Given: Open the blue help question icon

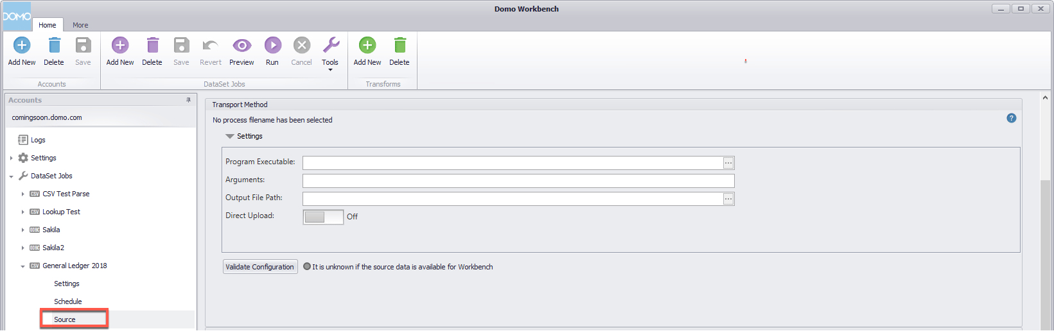Looking at the screenshot, I should click(1012, 118).
